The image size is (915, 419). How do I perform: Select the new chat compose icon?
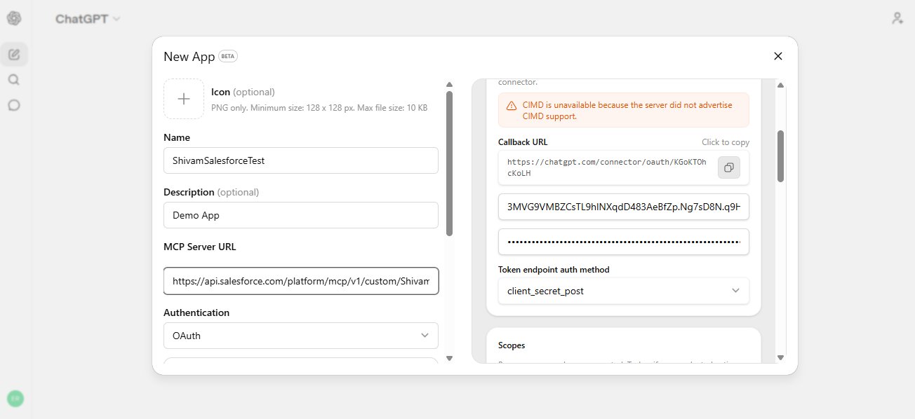(x=13, y=53)
